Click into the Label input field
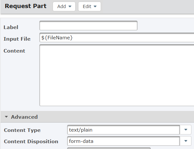The width and height of the screenshot is (194, 149). pyautogui.click(x=88, y=25)
